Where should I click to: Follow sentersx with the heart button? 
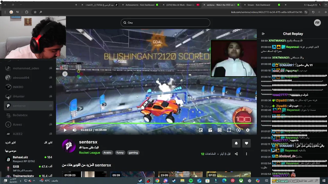pos(247,143)
